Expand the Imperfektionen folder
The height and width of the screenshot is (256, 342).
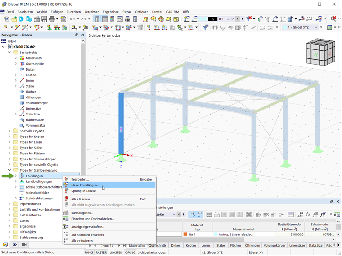[x=9, y=204]
